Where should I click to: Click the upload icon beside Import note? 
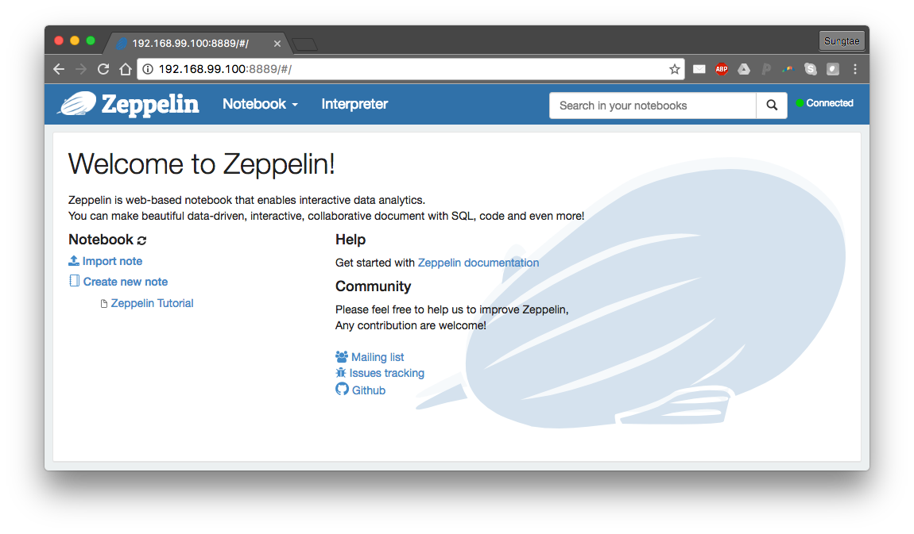click(x=72, y=261)
